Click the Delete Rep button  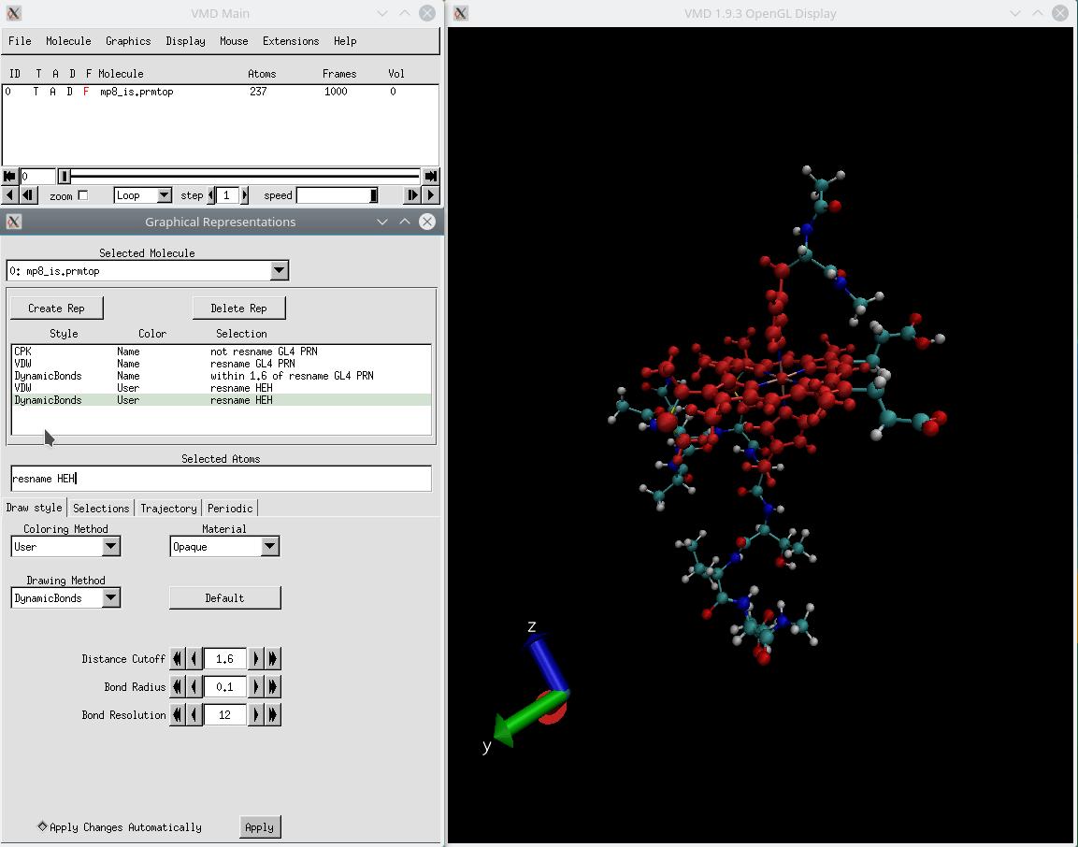tap(238, 308)
